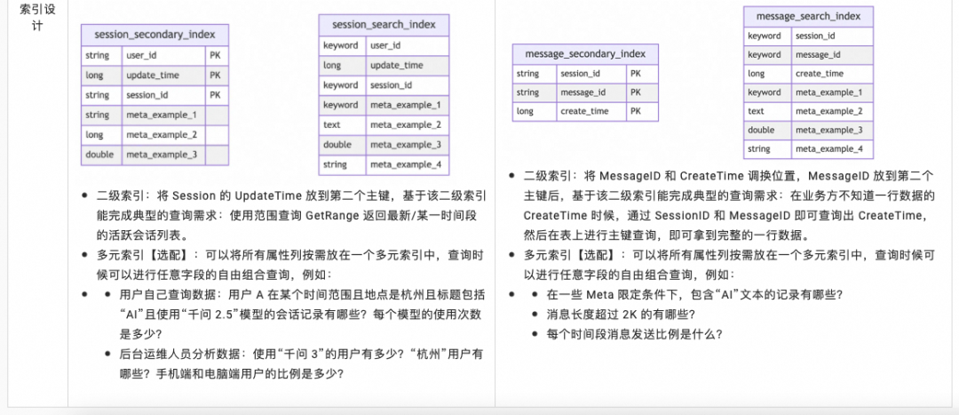The image size is (959, 415).
Task: Click sub-bullet starting 后台运维人员分析数据
Action: pos(302,363)
